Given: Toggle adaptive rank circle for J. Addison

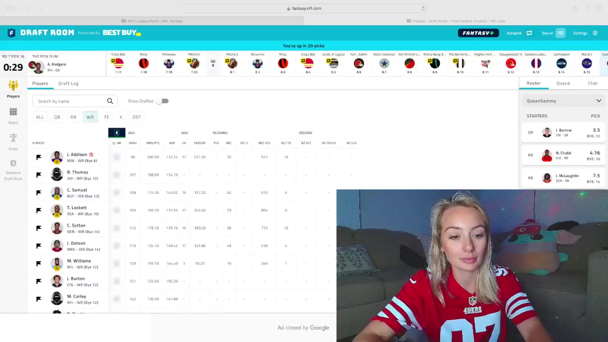Looking at the screenshot, I should [117, 157].
